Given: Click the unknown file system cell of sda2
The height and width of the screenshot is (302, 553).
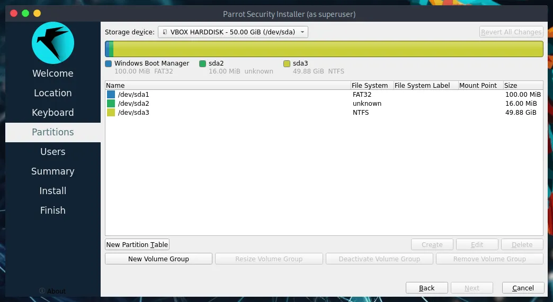Looking at the screenshot, I should coord(367,104).
